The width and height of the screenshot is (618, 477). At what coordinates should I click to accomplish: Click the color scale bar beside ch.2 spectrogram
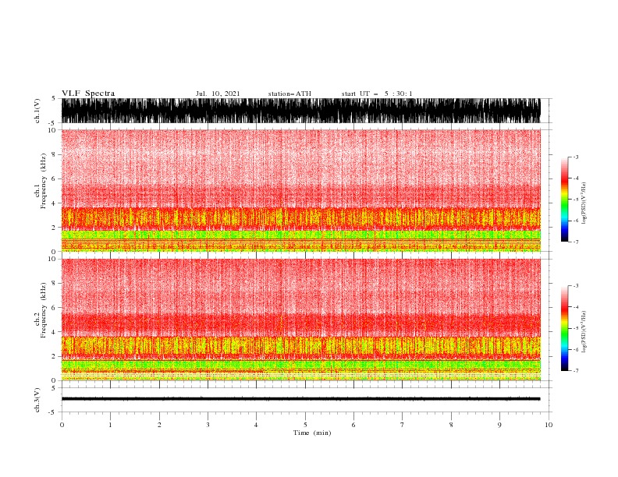click(x=564, y=328)
